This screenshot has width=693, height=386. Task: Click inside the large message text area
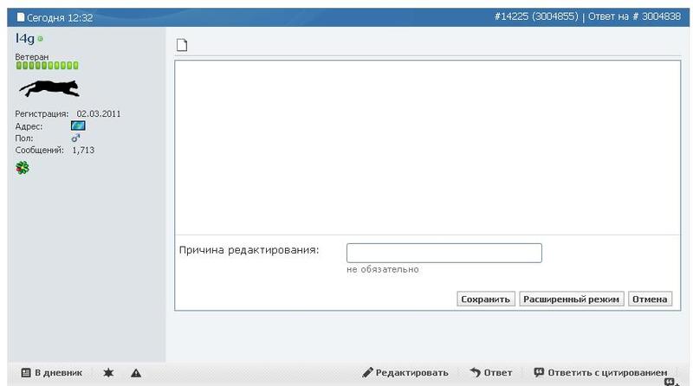click(x=427, y=147)
